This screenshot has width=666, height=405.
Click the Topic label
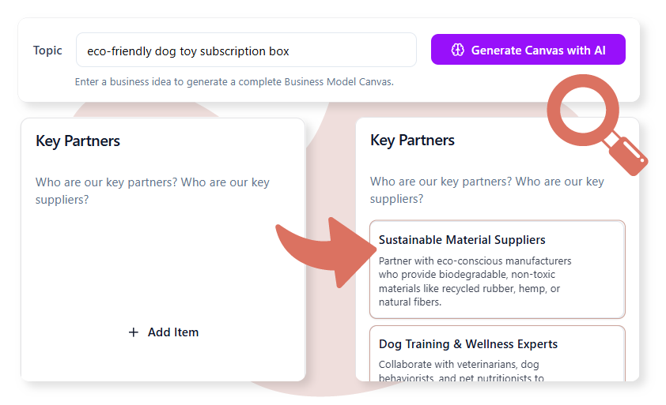point(47,51)
